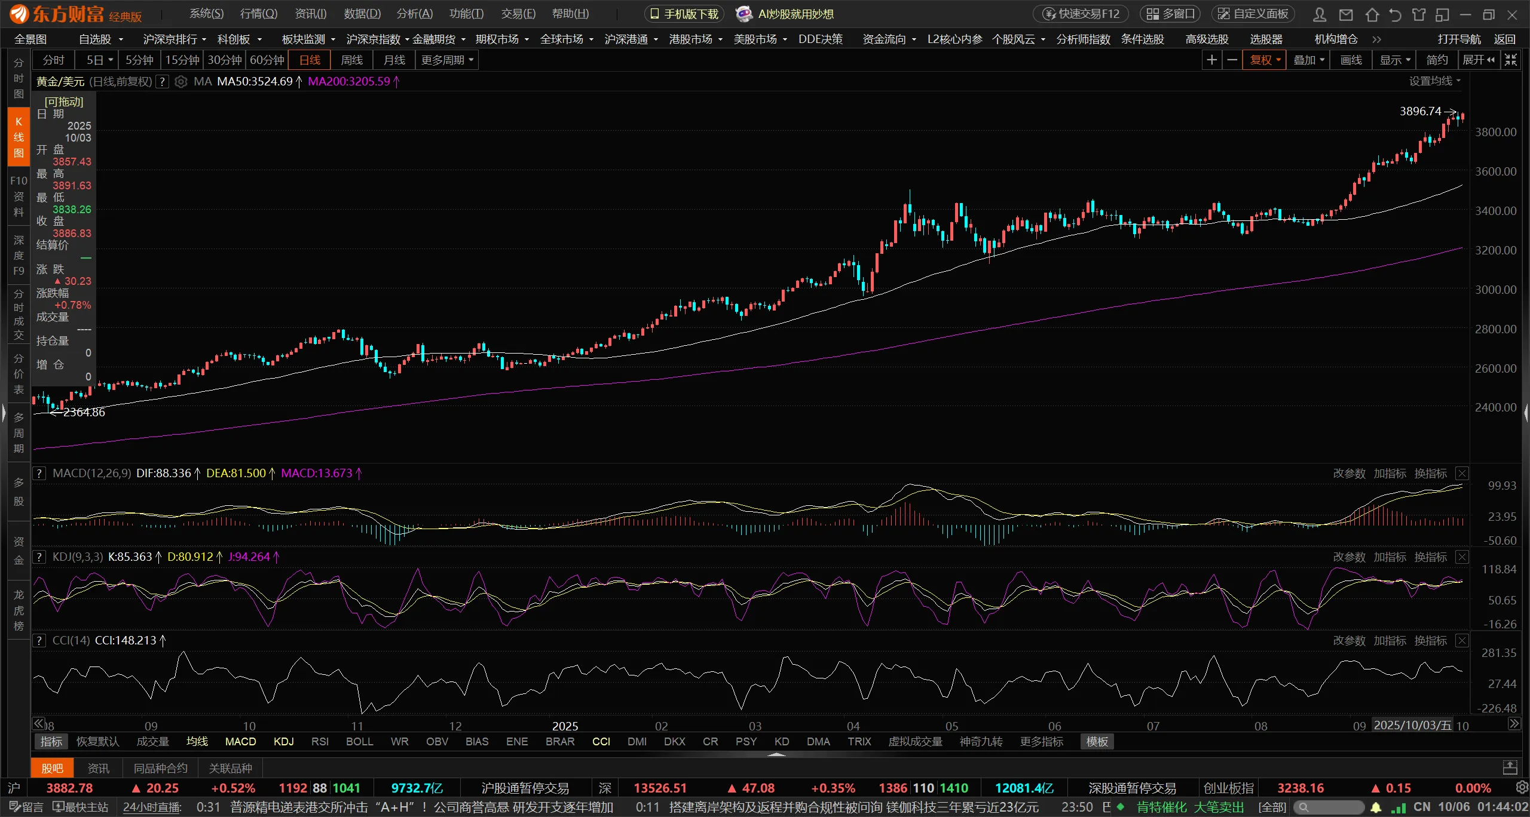Open the 复权 dropdown
This screenshot has height=817, width=1530.
pos(1265,60)
